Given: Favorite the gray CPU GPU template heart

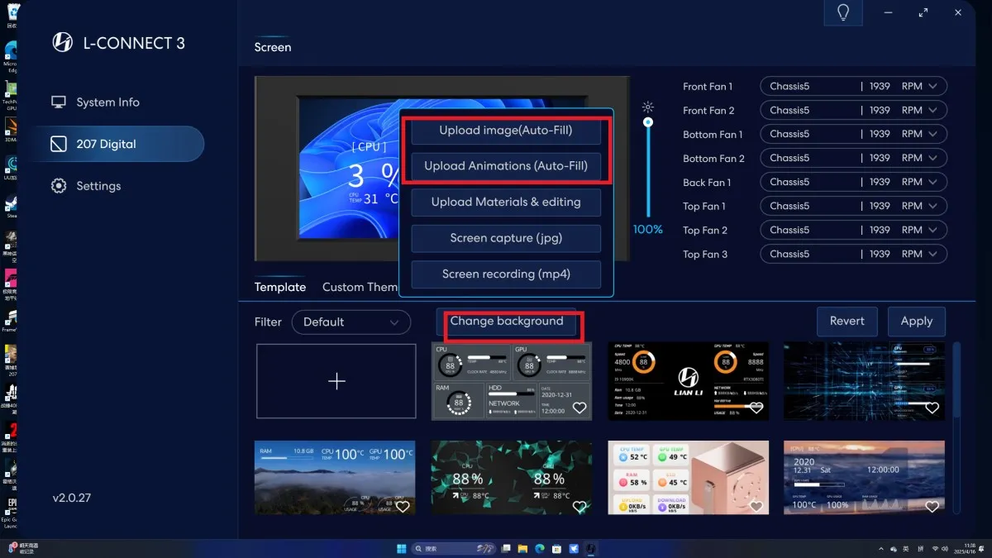Looking at the screenshot, I should pos(579,408).
